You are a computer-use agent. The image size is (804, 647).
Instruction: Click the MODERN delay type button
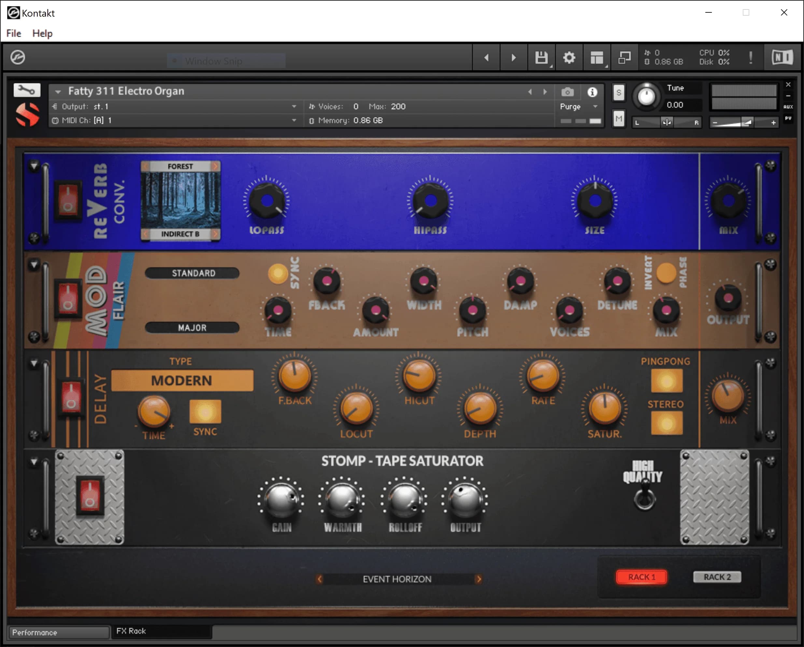182,380
